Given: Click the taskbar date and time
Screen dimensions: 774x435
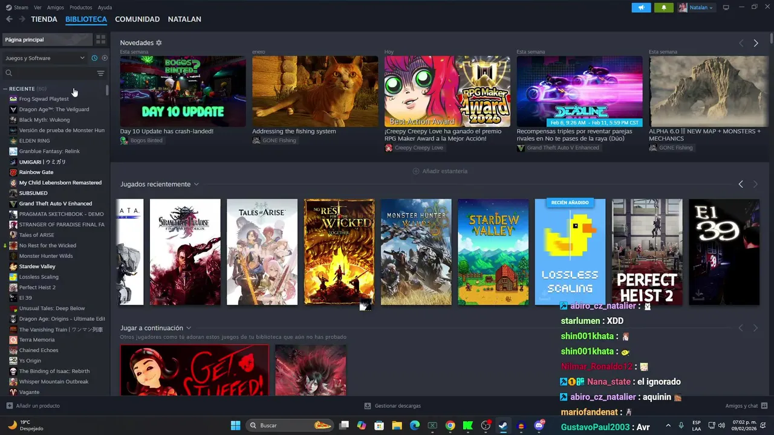Looking at the screenshot, I should coord(744,425).
